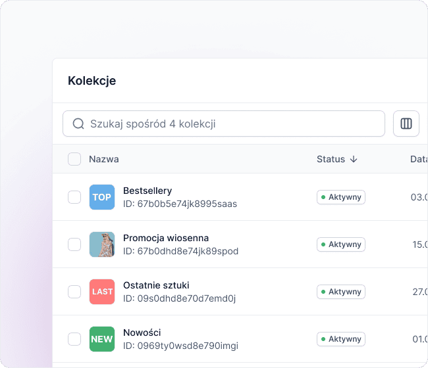Open the Bestsellery collection name
Viewport: 428px width, 368px height.
pyautogui.click(x=147, y=191)
